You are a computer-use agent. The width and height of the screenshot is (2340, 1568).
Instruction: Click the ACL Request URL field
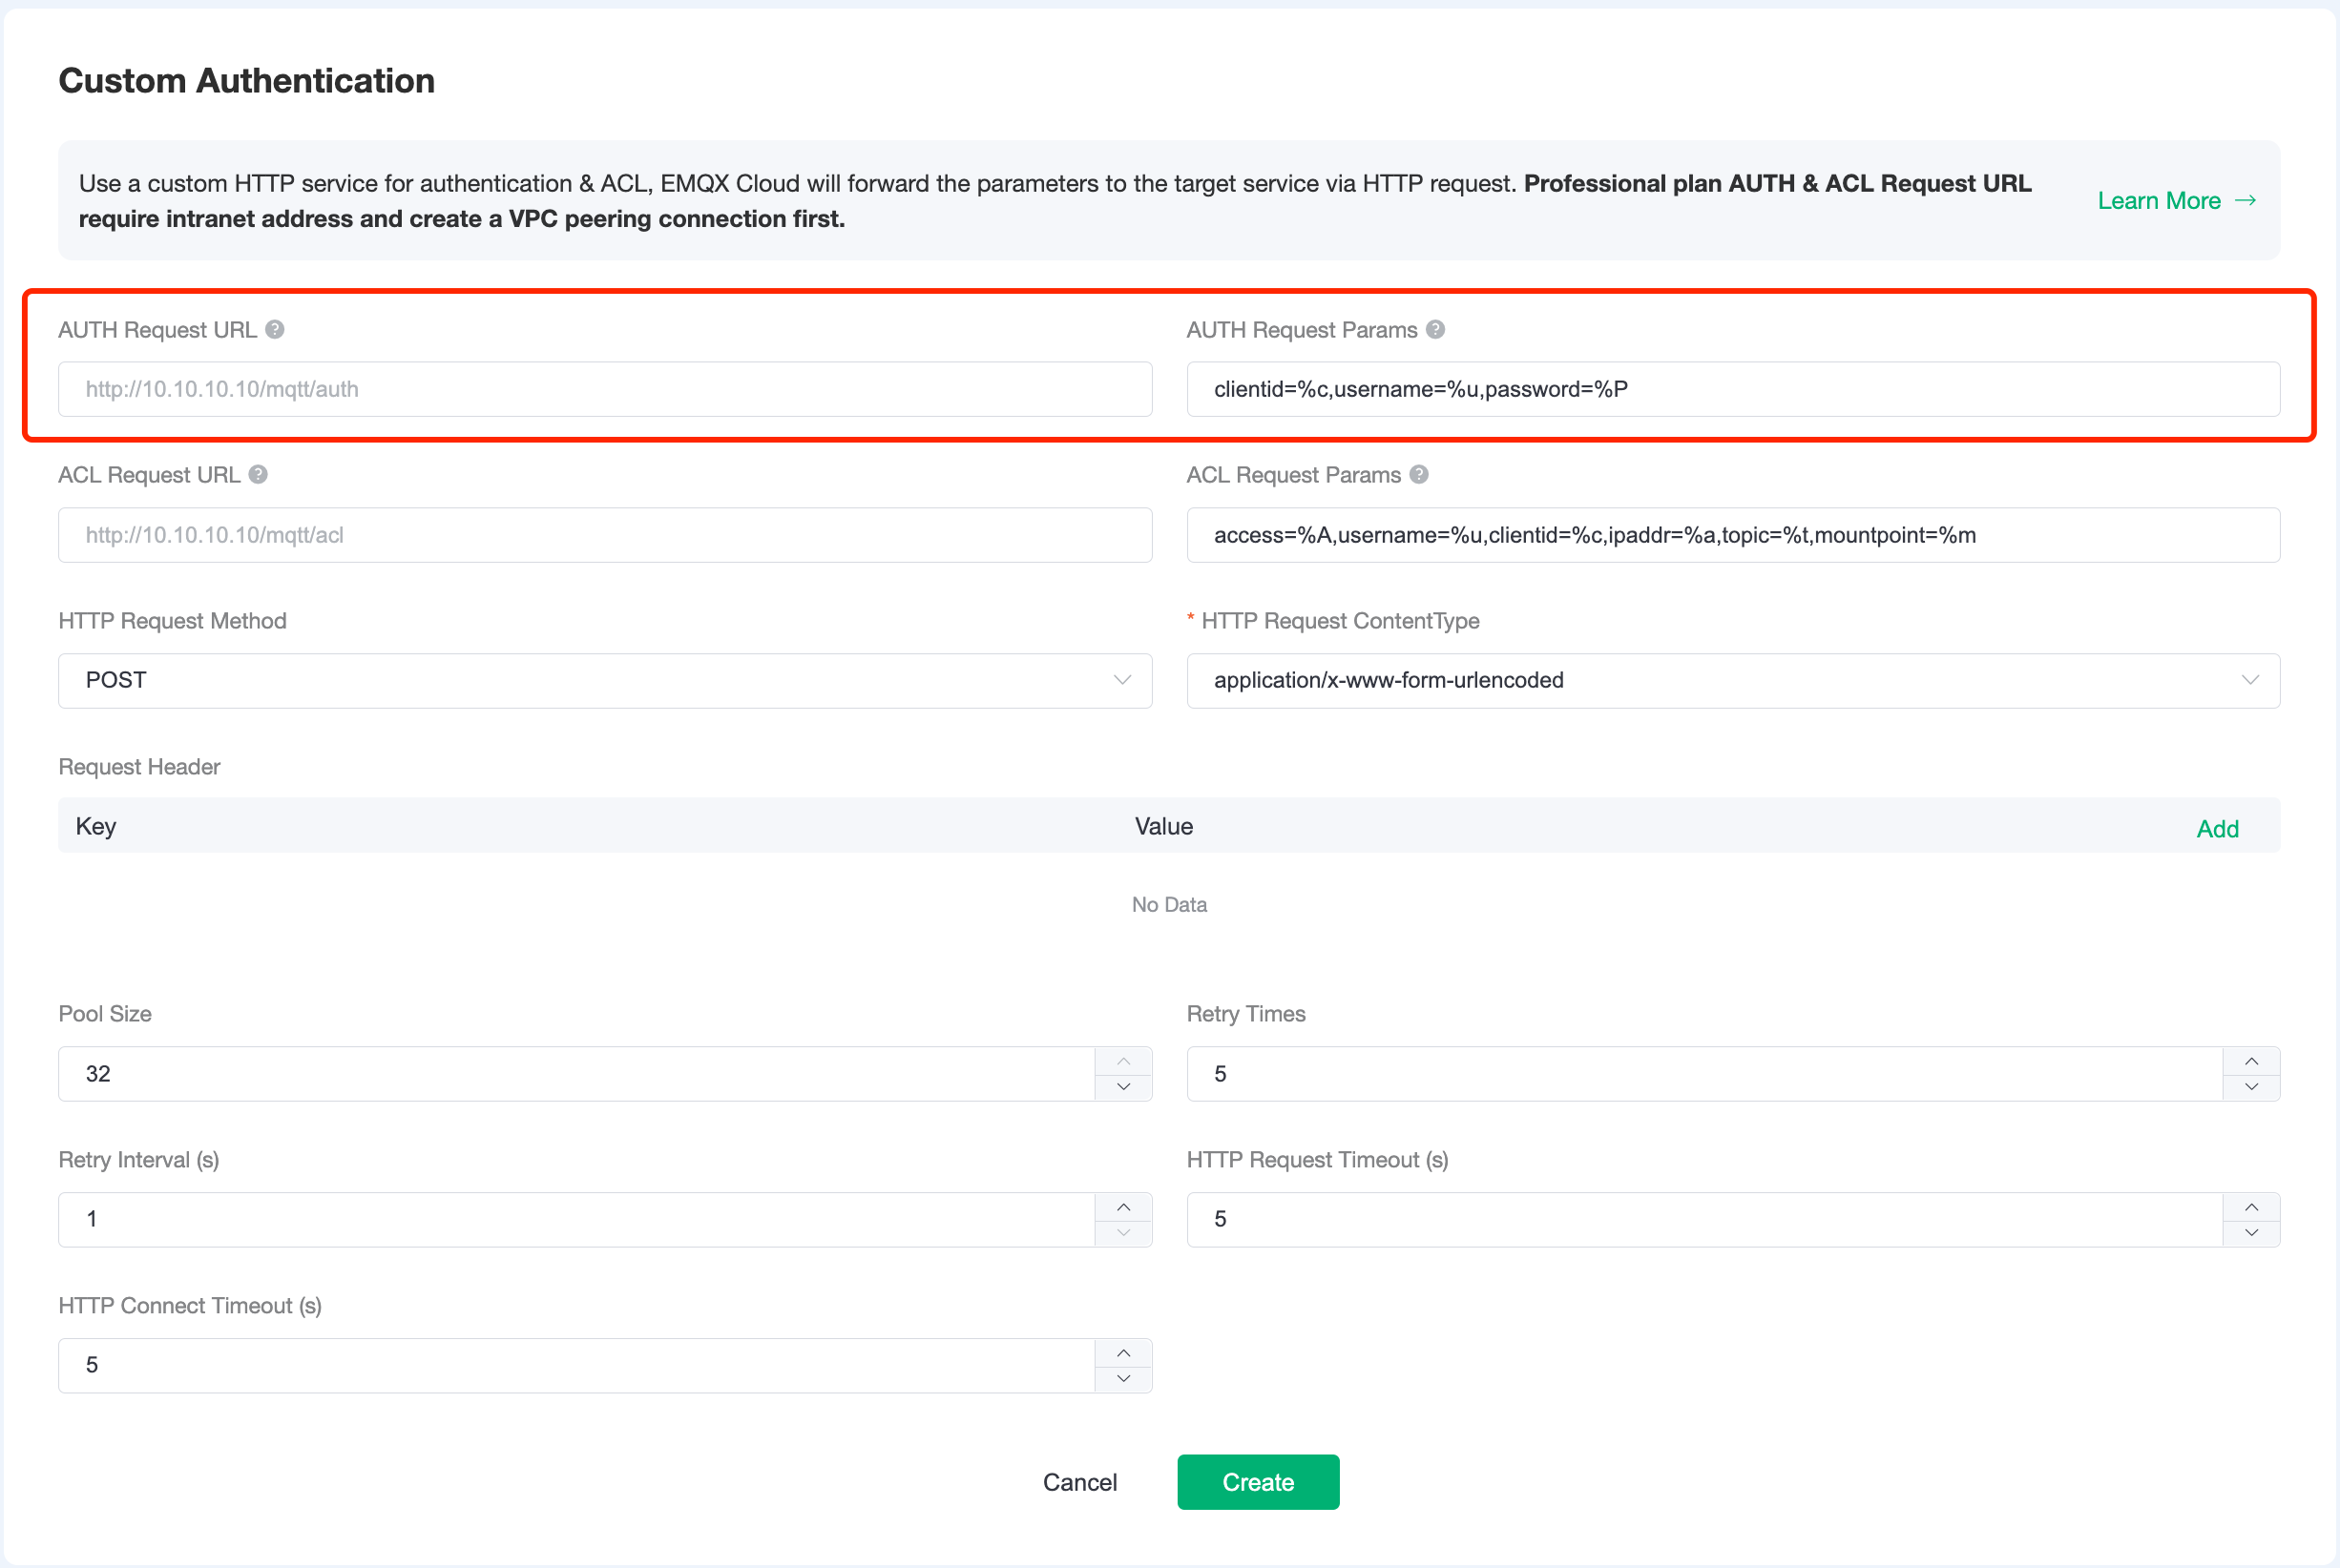point(604,535)
